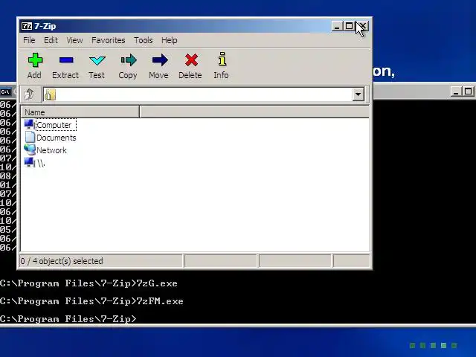Click the 7zFM.exe command line text
476x357 pixels.
[160, 301]
